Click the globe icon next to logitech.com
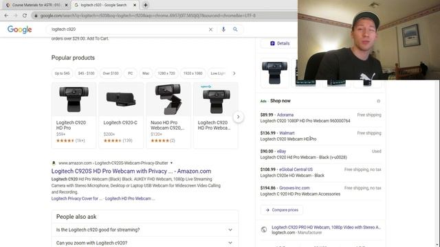 [264, 230]
